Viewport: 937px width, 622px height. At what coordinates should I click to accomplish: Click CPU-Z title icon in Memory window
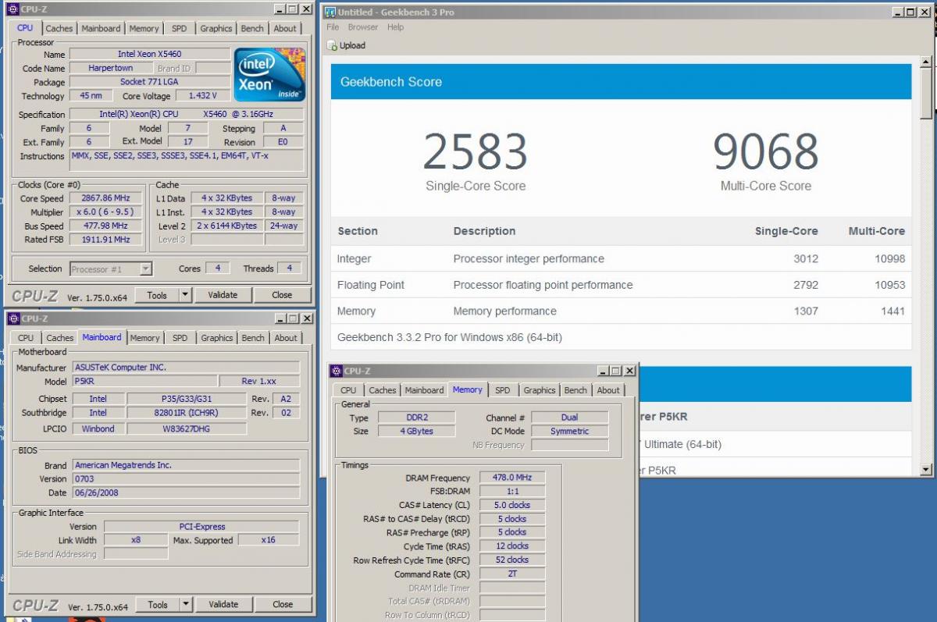point(337,371)
